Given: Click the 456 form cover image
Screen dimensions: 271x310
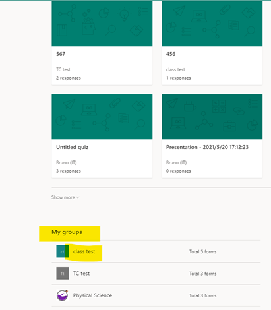Looking at the screenshot, I should [212, 24].
